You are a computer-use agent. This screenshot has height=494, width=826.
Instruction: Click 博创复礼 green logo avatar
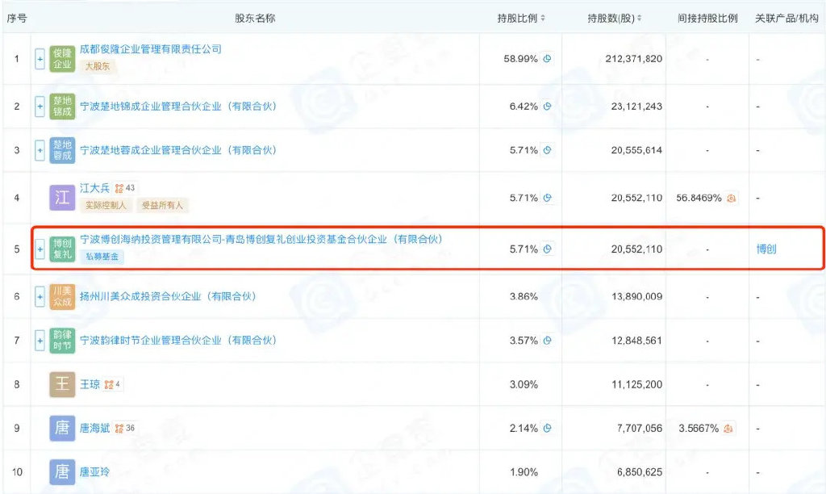click(x=62, y=249)
